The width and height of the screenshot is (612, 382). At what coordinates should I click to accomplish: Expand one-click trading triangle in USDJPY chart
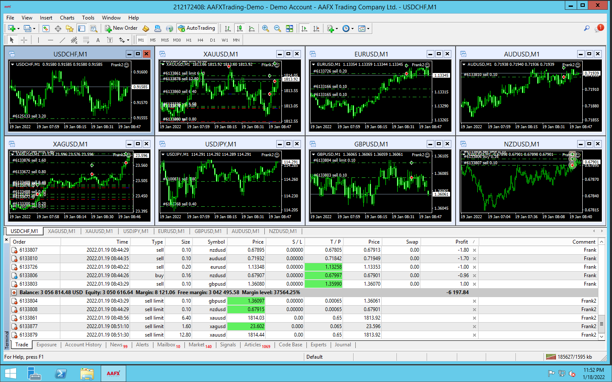163,154
